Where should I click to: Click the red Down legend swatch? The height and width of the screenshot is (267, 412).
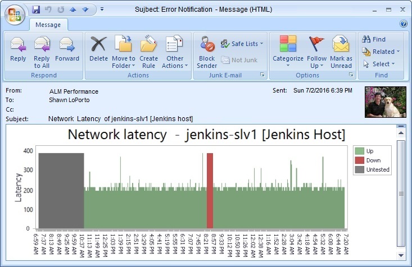coord(360,160)
